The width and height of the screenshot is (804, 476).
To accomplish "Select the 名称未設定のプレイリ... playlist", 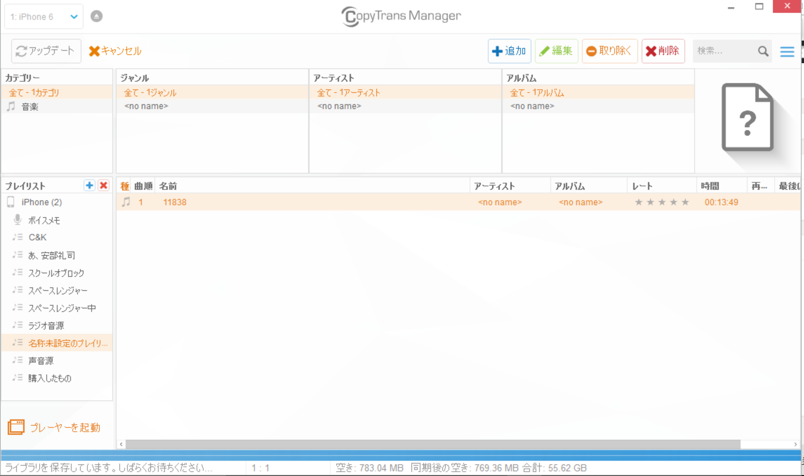I will pyautogui.click(x=57, y=343).
